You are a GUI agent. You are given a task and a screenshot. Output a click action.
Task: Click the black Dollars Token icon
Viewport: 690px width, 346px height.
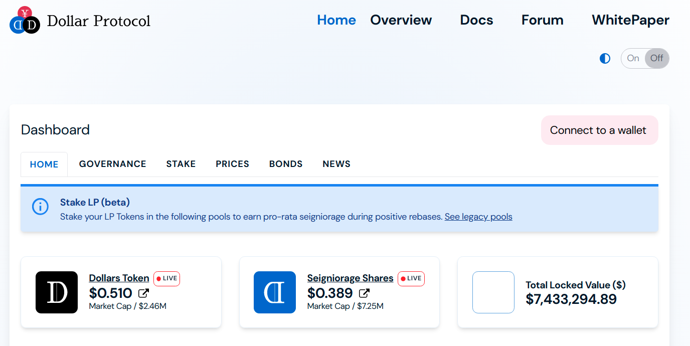pos(57,292)
